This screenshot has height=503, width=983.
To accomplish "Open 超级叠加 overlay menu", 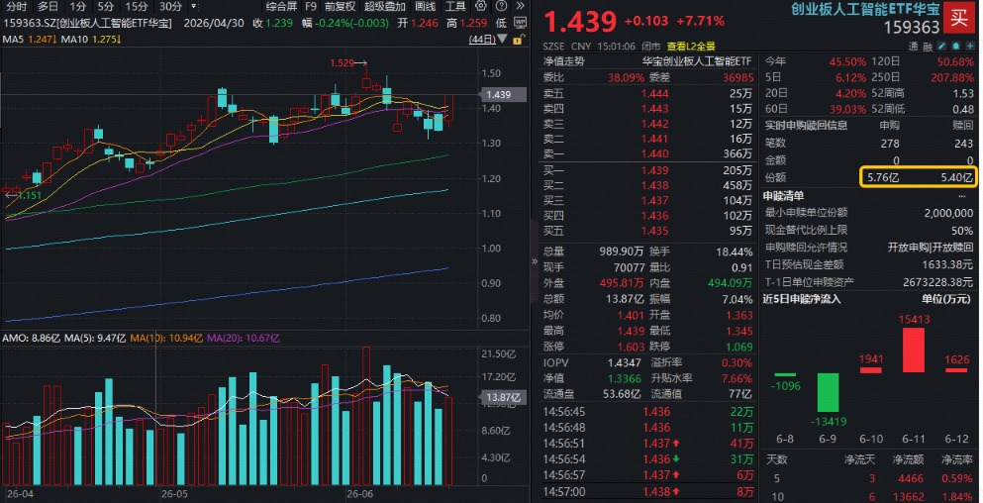I will click(x=385, y=6).
